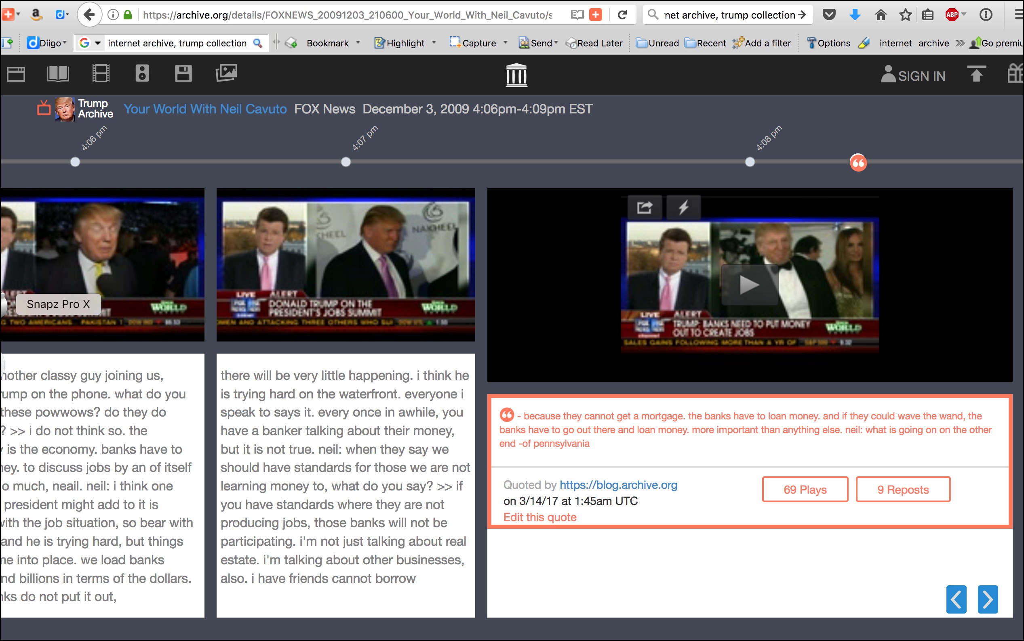Open the Diigo dropdown menu
Screen dimensions: 1024x641
click(x=47, y=43)
